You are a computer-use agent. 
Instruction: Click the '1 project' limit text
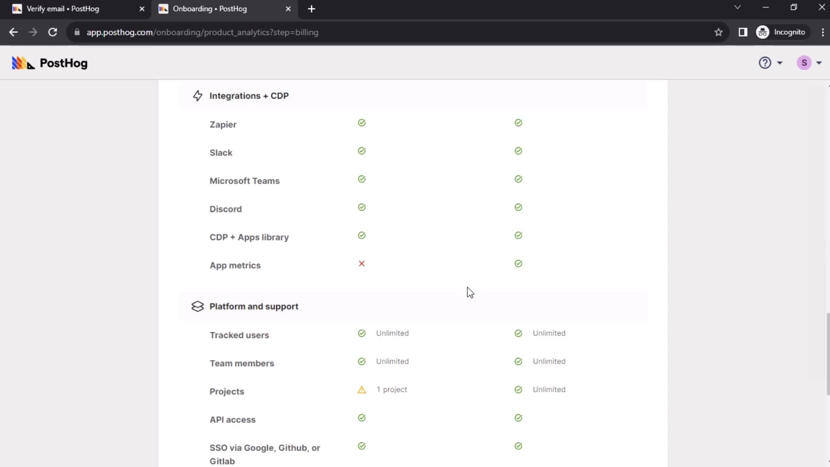point(392,390)
